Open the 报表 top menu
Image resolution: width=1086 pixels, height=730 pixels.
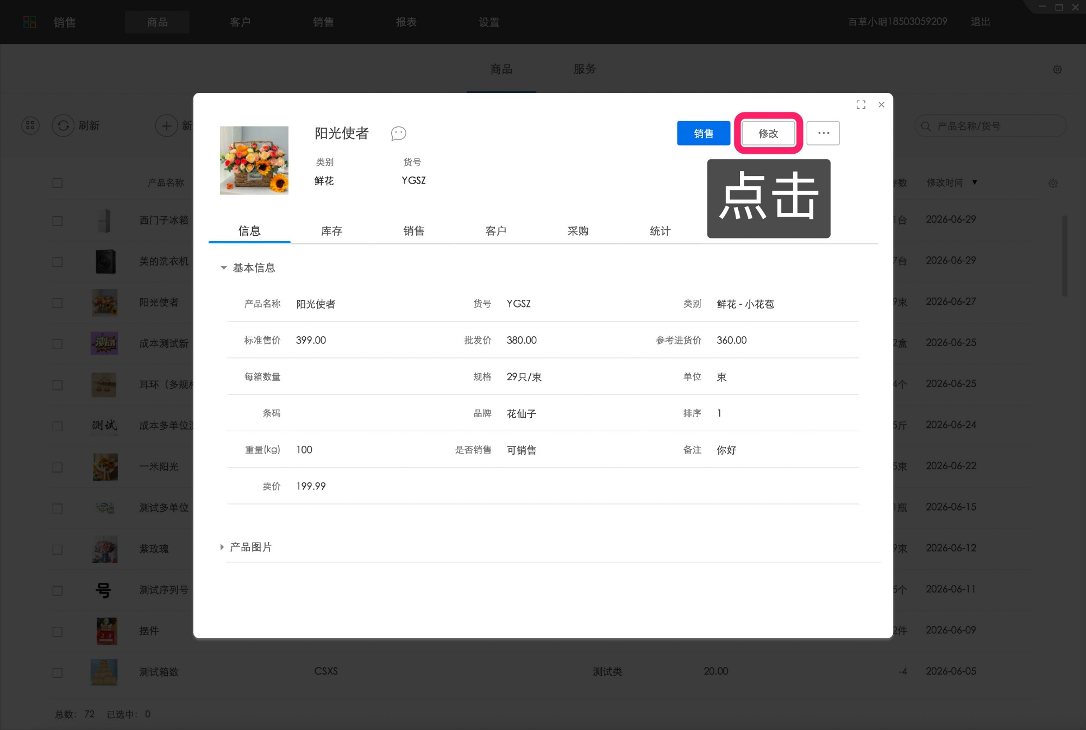[406, 22]
